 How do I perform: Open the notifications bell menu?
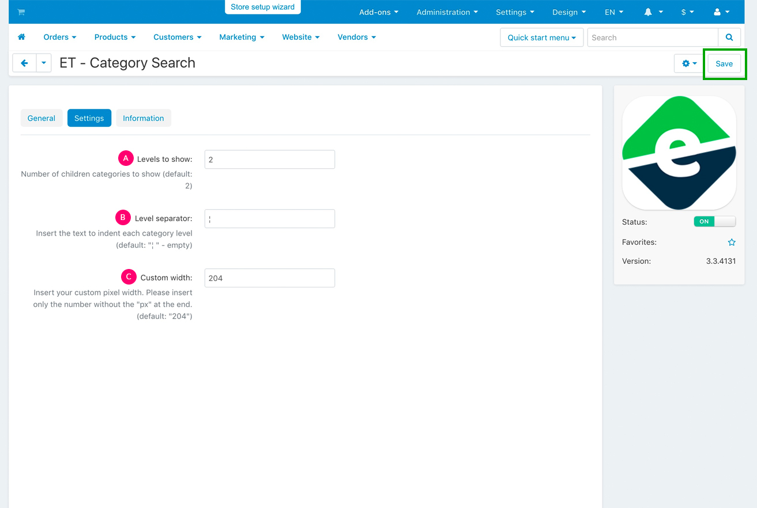[653, 12]
